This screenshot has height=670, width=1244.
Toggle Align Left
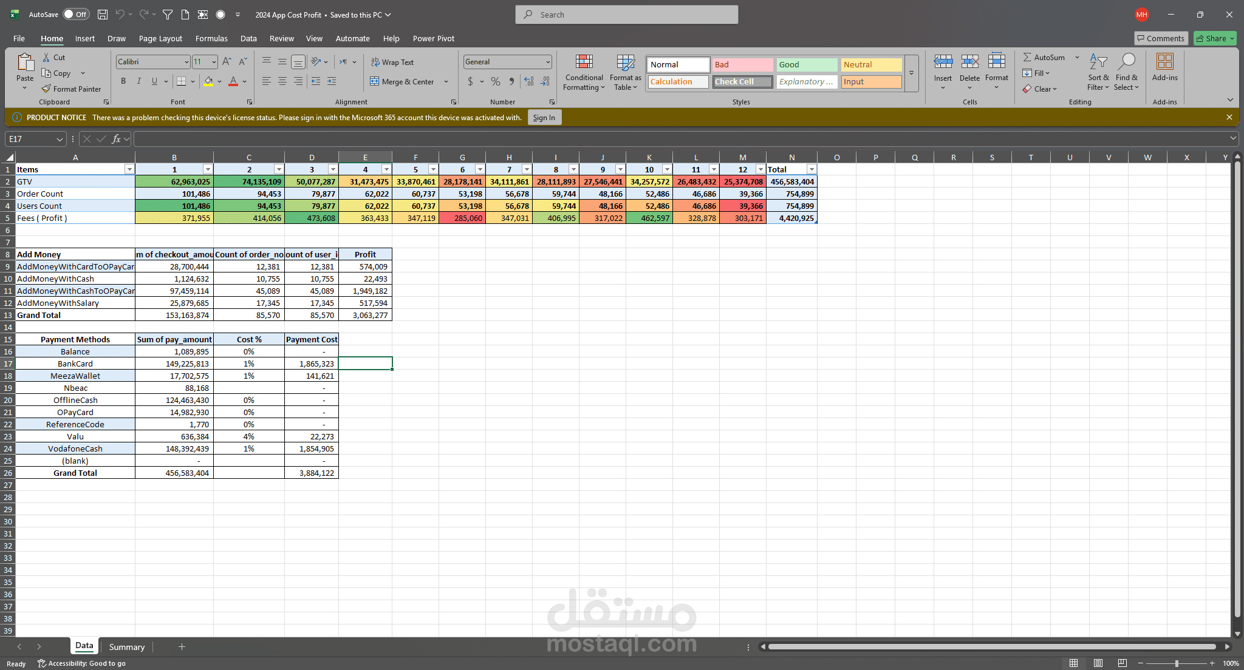click(x=267, y=81)
